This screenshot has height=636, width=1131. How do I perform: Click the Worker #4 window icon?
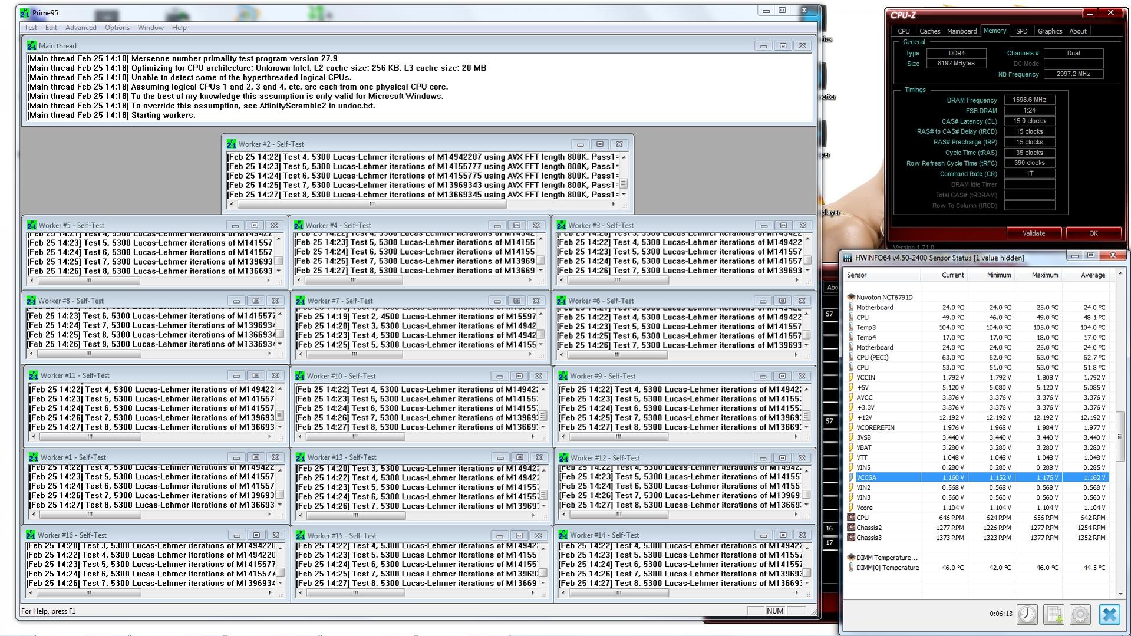coord(298,225)
